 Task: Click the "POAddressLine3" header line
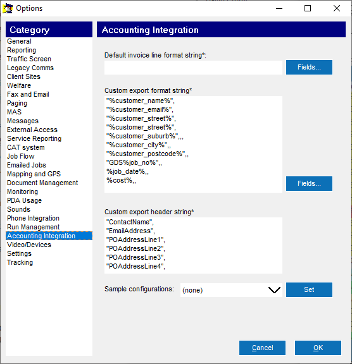coord(135,257)
